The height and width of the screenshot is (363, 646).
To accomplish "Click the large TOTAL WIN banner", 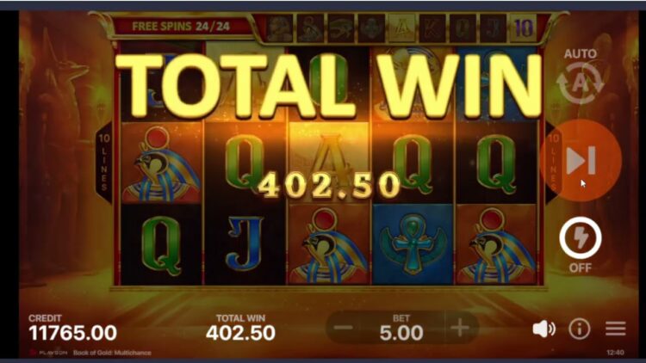I will tap(328, 84).
